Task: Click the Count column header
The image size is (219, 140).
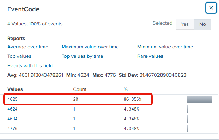Action: (x=80, y=89)
